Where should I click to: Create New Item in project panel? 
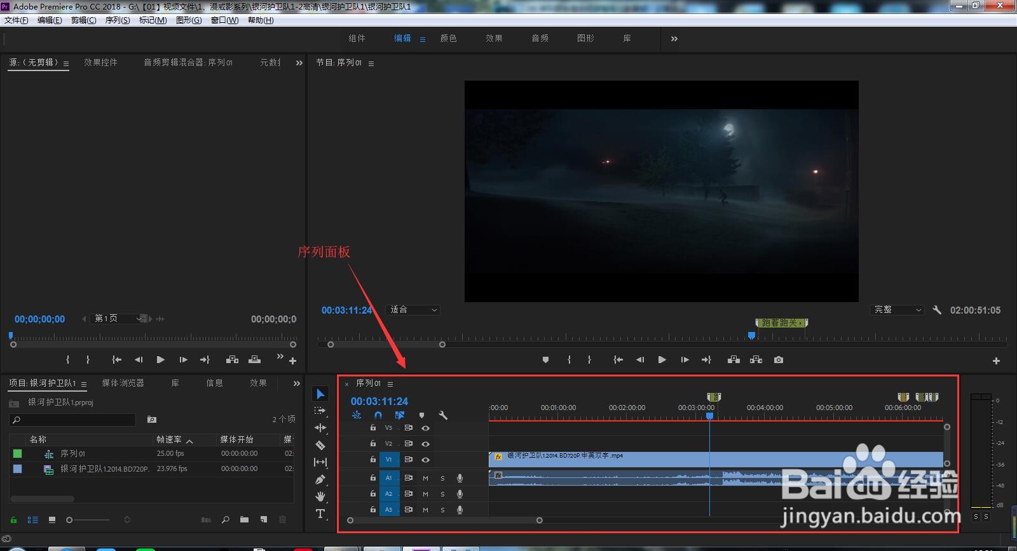tap(264, 519)
